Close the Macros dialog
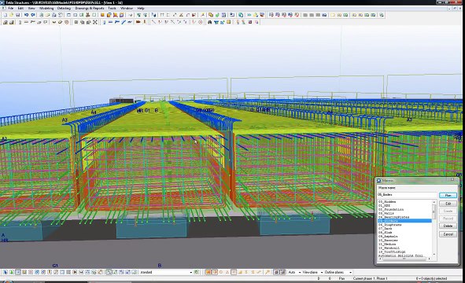Viewport: 465px width, 283px height. click(x=452, y=179)
